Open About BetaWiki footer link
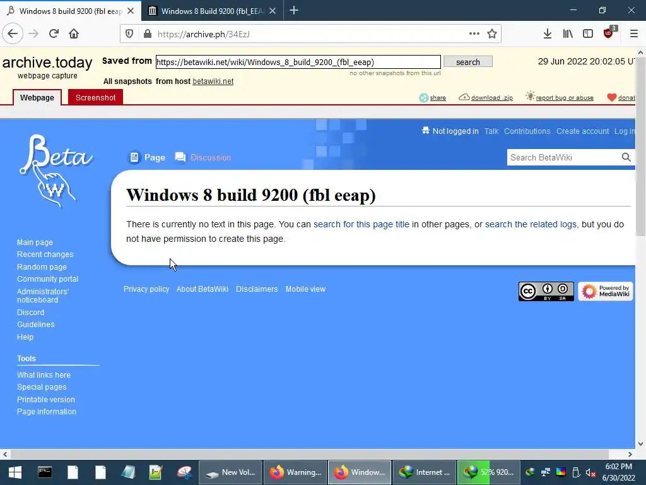 point(203,289)
